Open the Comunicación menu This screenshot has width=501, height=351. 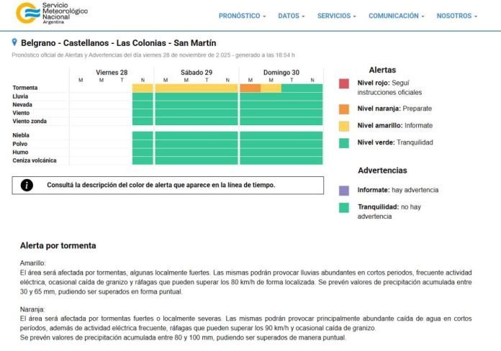click(396, 16)
